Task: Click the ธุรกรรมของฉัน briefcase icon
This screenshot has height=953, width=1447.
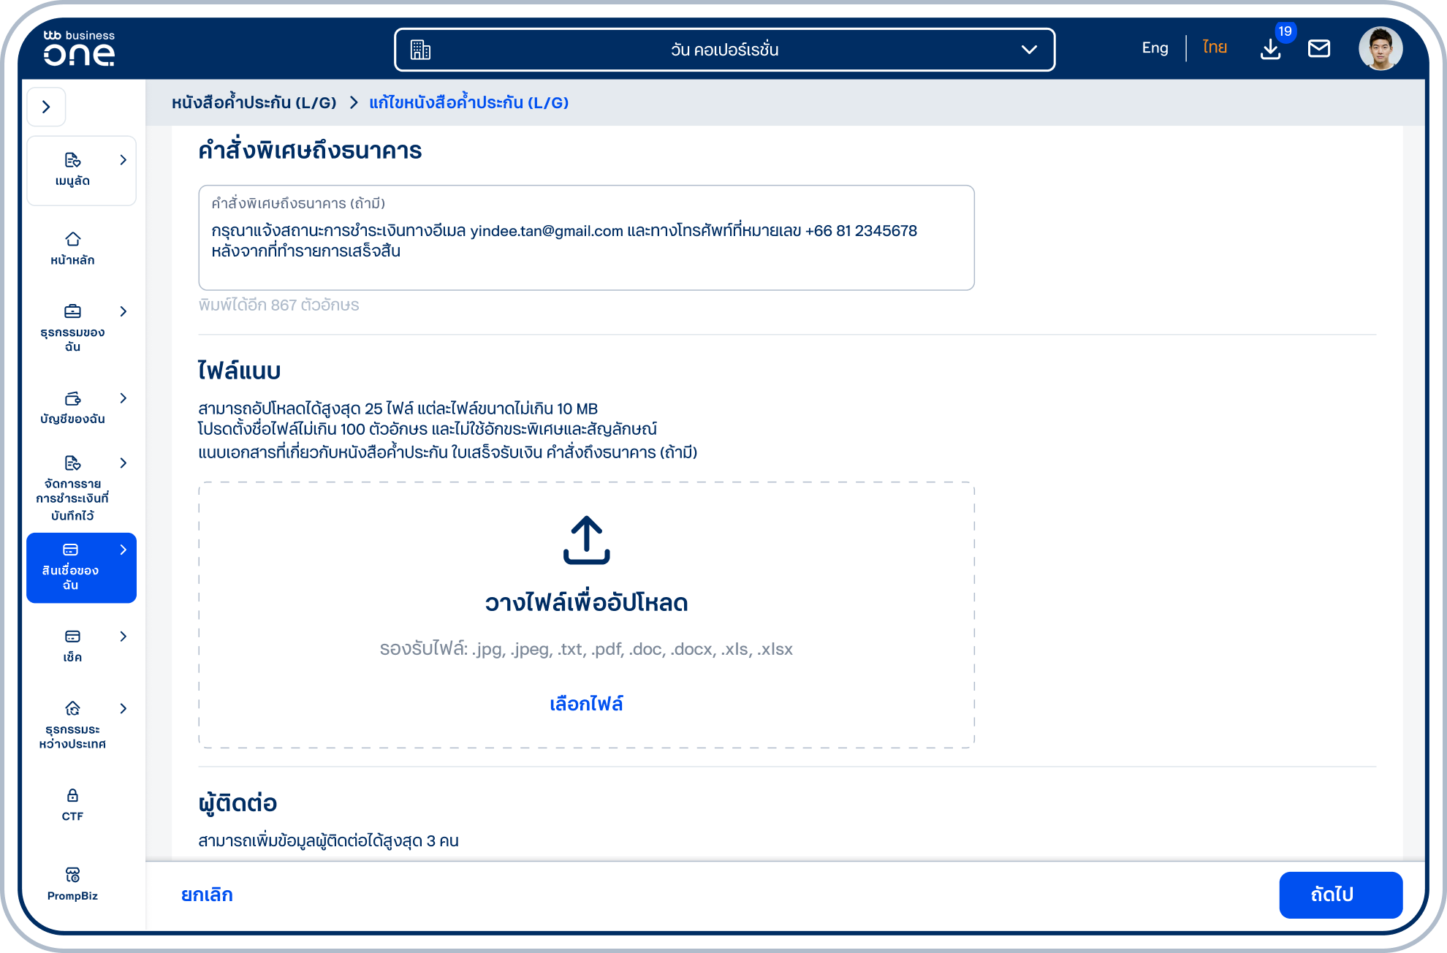Action: click(x=72, y=311)
